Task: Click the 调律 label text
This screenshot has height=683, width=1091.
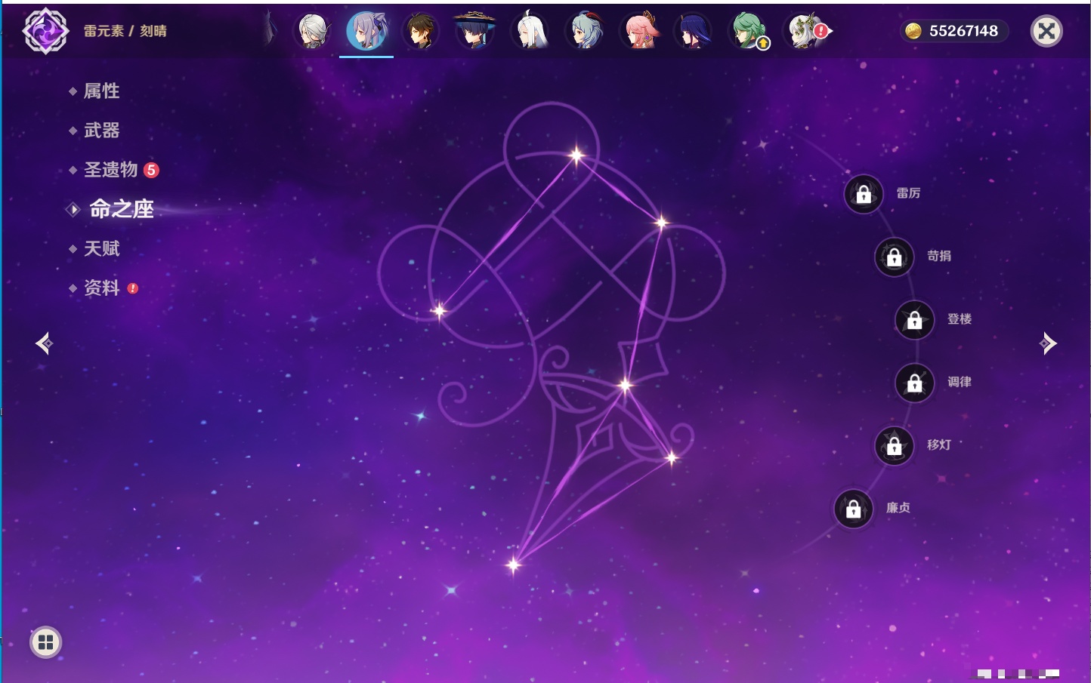Action: pyautogui.click(x=960, y=382)
